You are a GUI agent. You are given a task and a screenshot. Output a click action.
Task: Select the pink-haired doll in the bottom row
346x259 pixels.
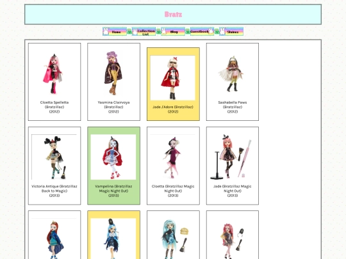232,239
